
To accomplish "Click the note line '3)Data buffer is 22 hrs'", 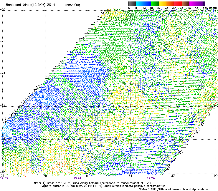I will coord(104,186).
